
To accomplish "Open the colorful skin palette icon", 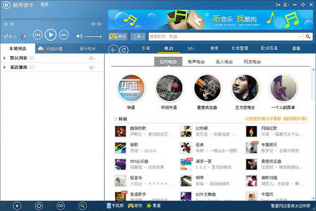I will (24, 37).
